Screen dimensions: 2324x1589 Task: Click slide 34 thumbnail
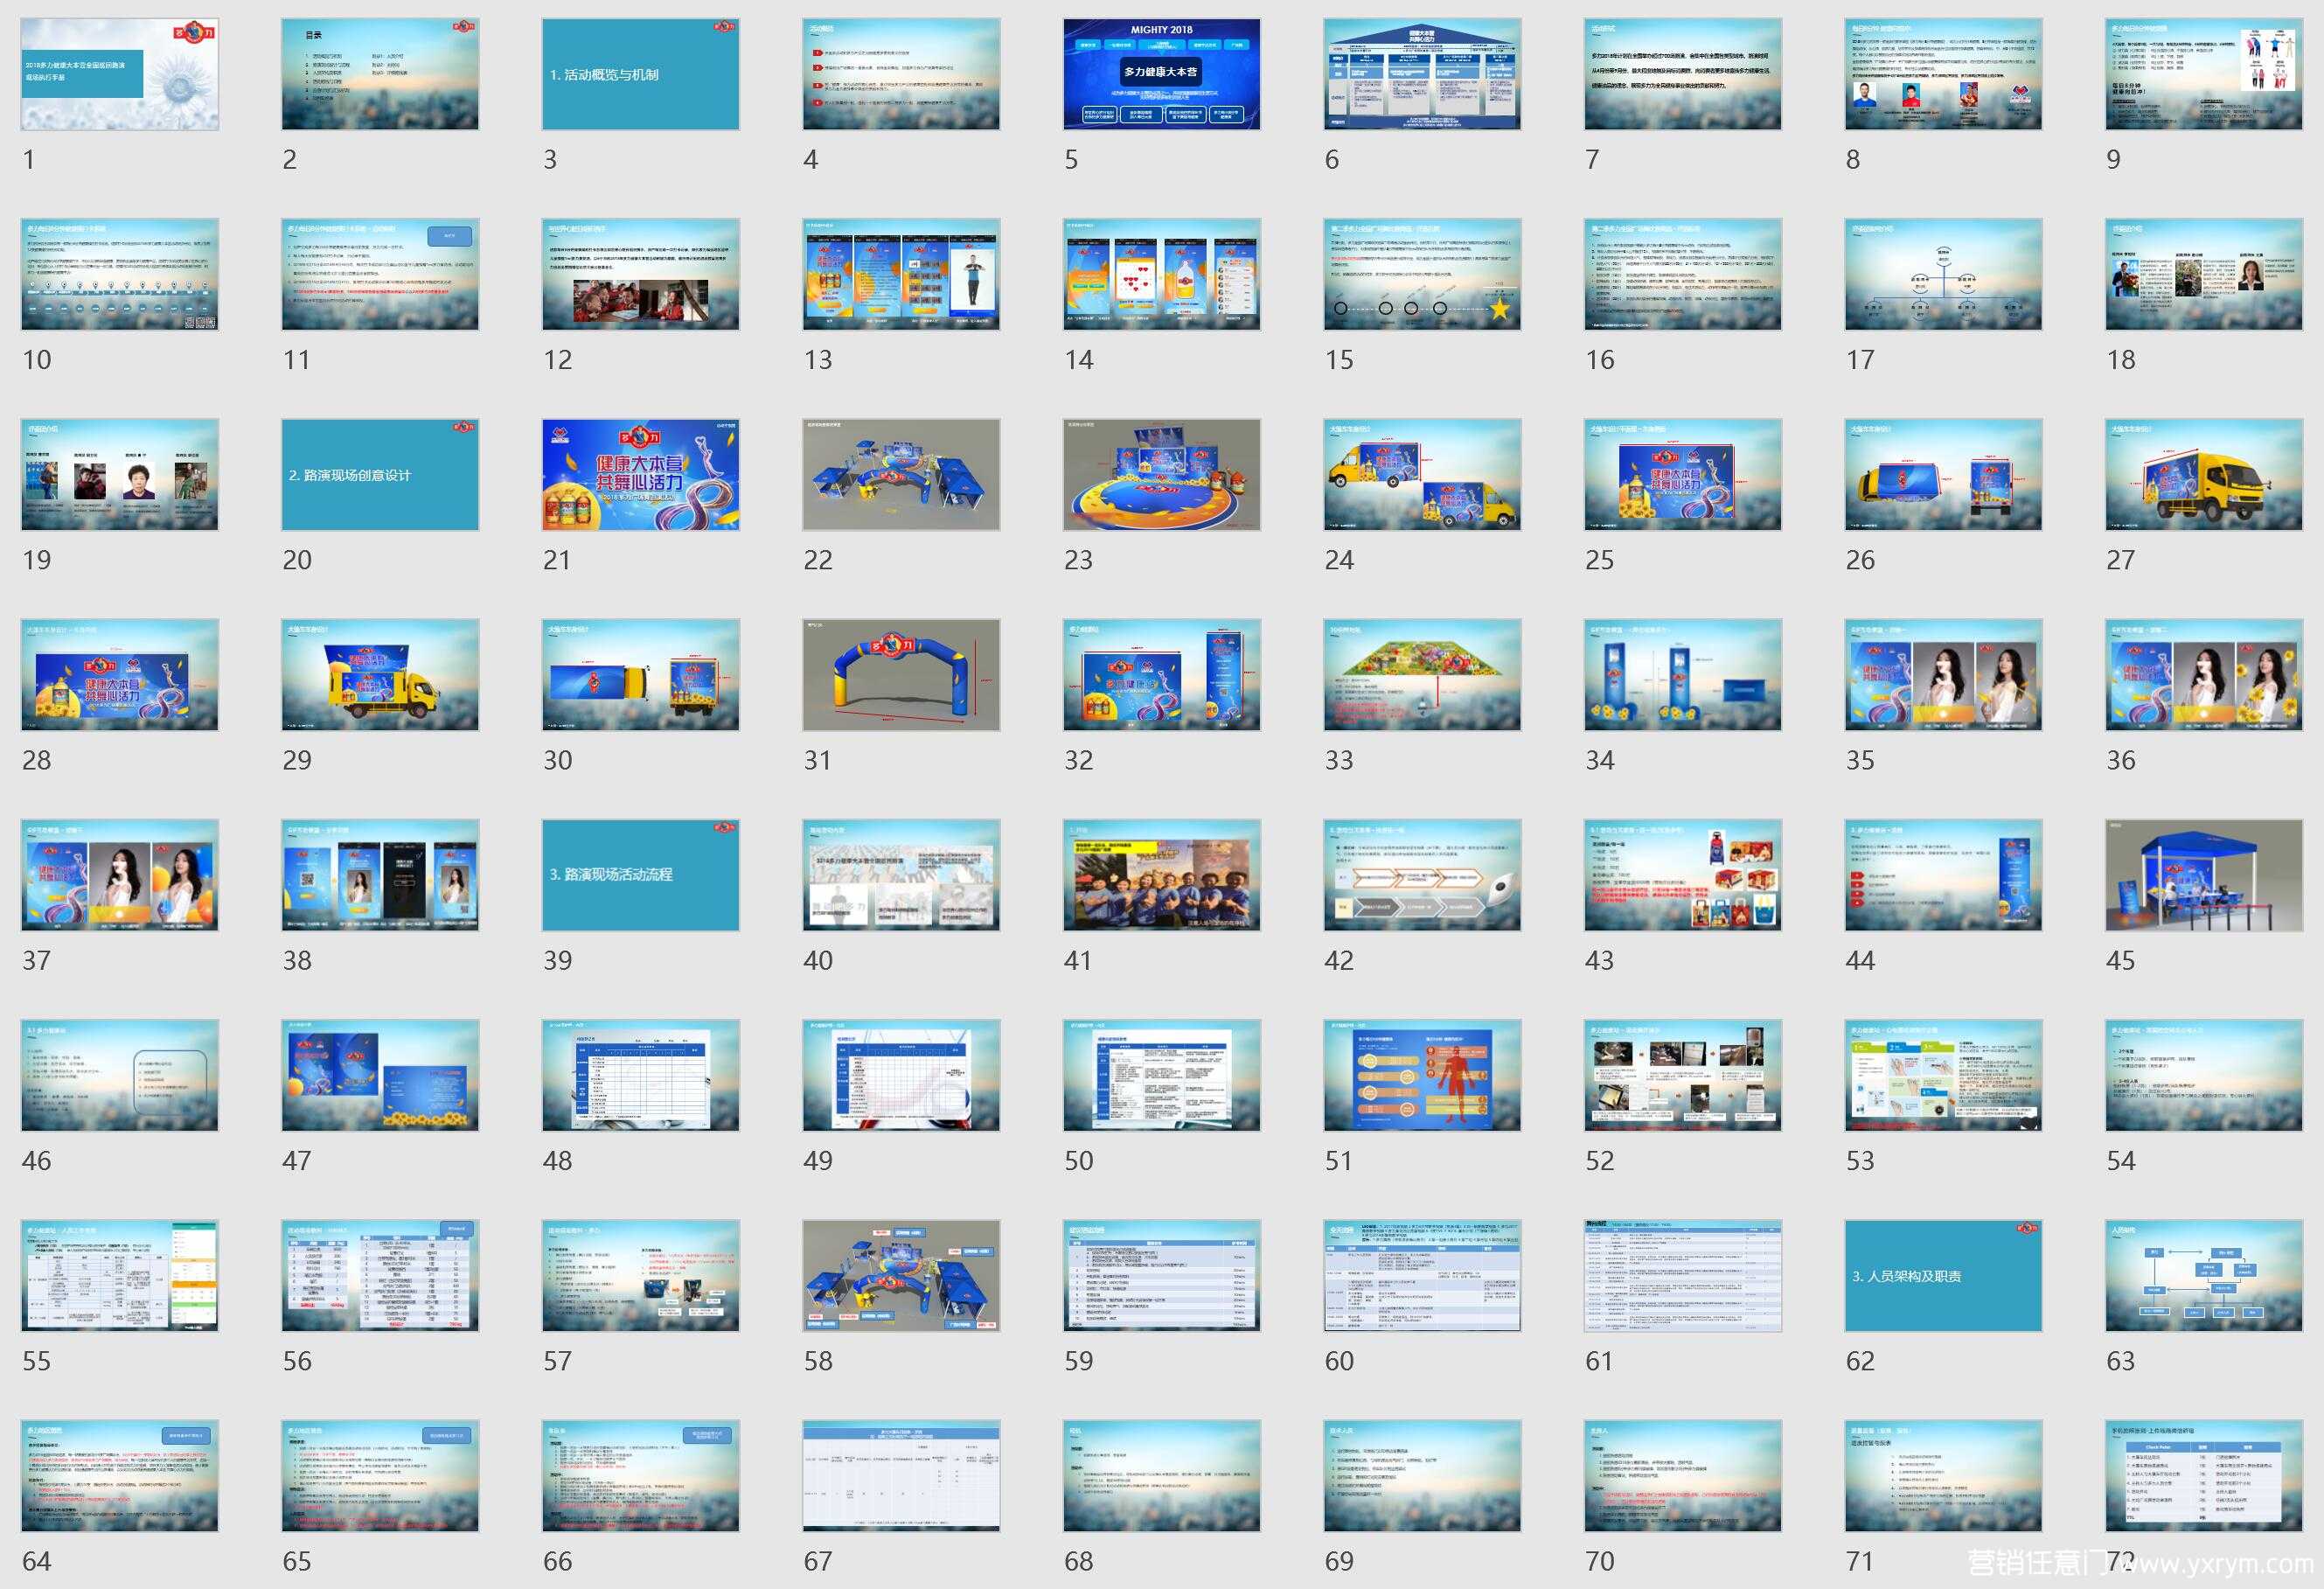click(1683, 675)
